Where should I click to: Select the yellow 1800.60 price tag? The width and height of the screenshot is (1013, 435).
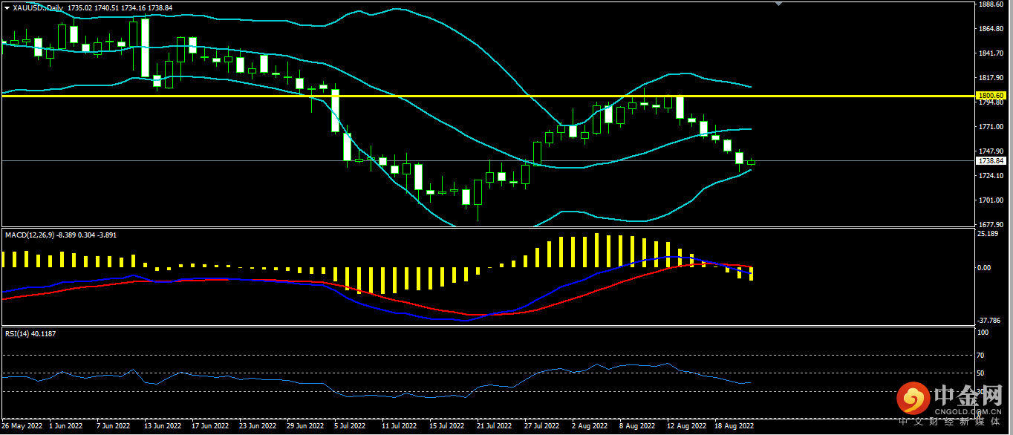pos(991,96)
